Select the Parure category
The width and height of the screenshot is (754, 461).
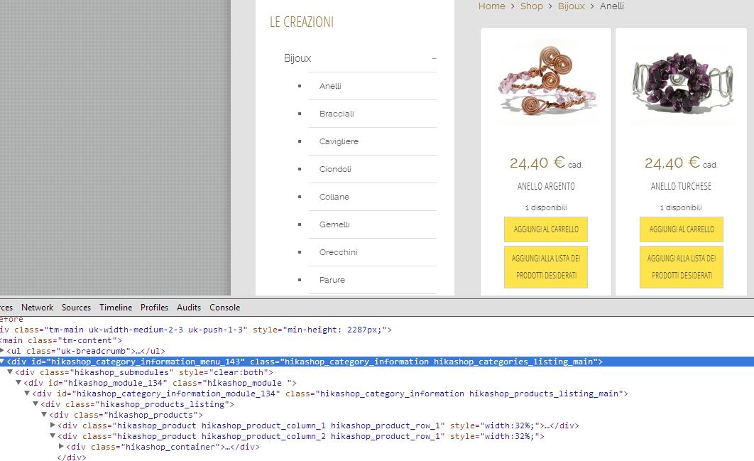332,280
